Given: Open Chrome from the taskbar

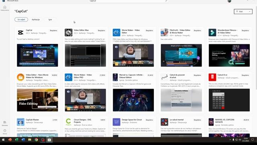Looking at the screenshot, I should [36, 140].
